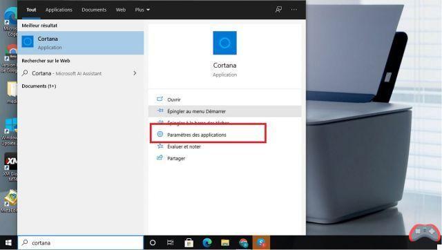Screen dimensions: 442x250
Task: Click the Meilleur résultat heading
Action: 39,26
